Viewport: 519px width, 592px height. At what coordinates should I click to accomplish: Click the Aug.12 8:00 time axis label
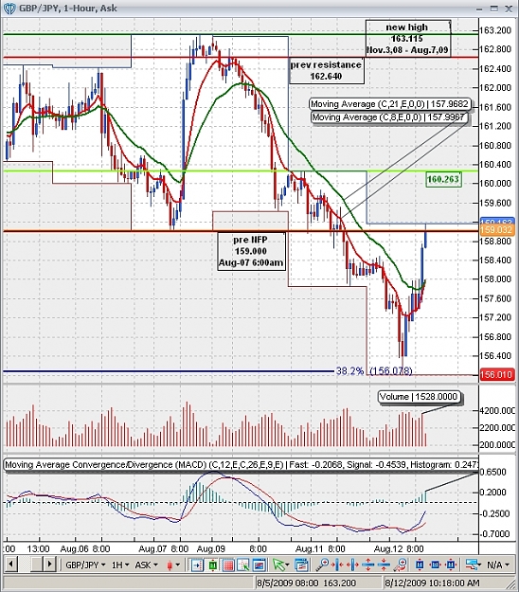(x=399, y=548)
